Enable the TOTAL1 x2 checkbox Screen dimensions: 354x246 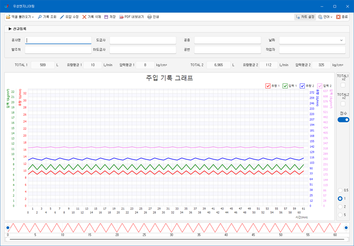(x=343, y=85)
